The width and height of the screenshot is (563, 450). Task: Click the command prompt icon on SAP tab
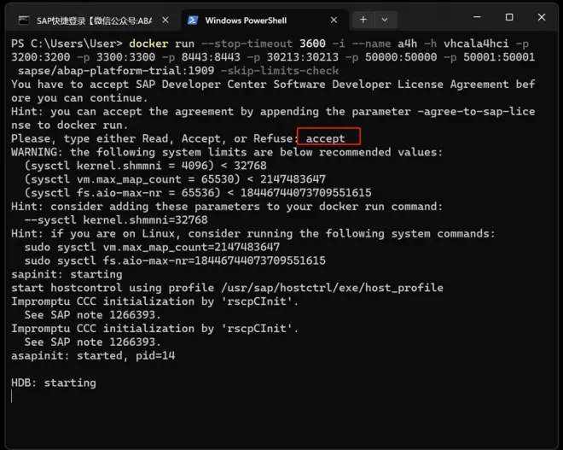click(x=24, y=20)
